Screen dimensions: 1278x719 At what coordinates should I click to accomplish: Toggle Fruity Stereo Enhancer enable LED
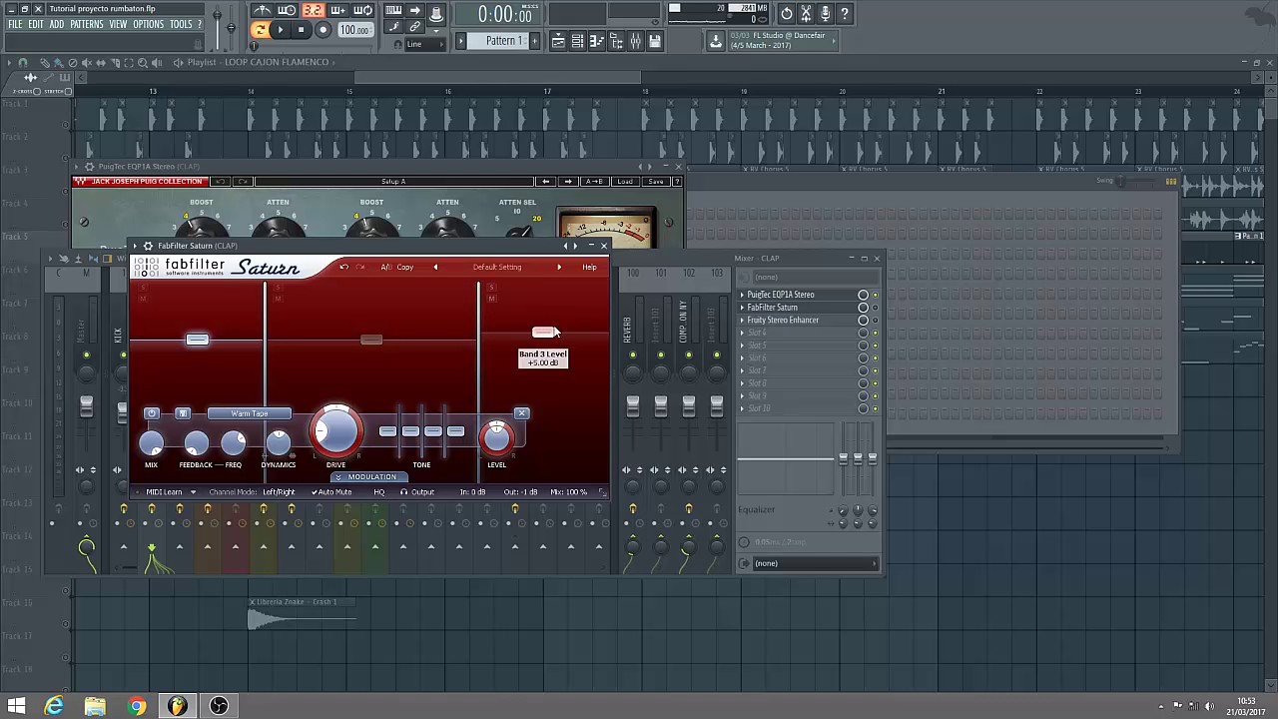(876, 321)
